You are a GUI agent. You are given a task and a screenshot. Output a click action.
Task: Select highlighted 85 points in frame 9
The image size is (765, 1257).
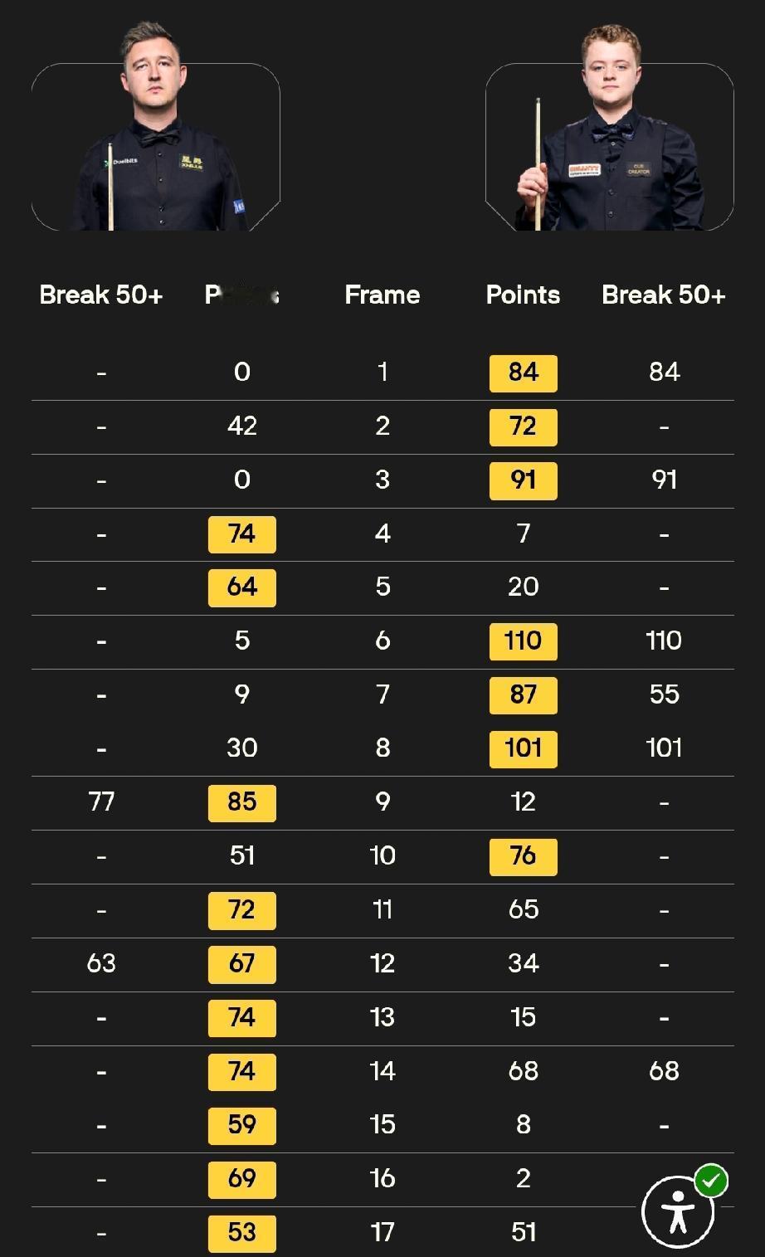242,802
